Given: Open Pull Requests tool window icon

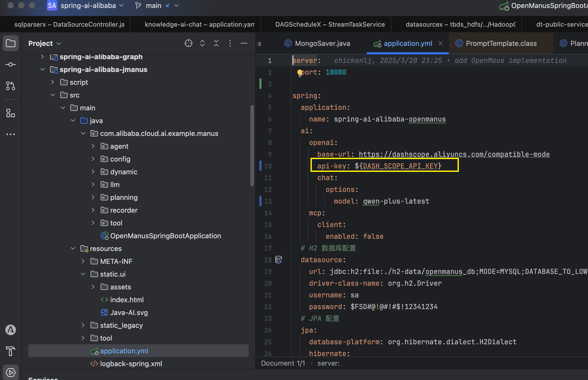Looking at the screenshot, I should pyautogui.click(x=11, y=86).
